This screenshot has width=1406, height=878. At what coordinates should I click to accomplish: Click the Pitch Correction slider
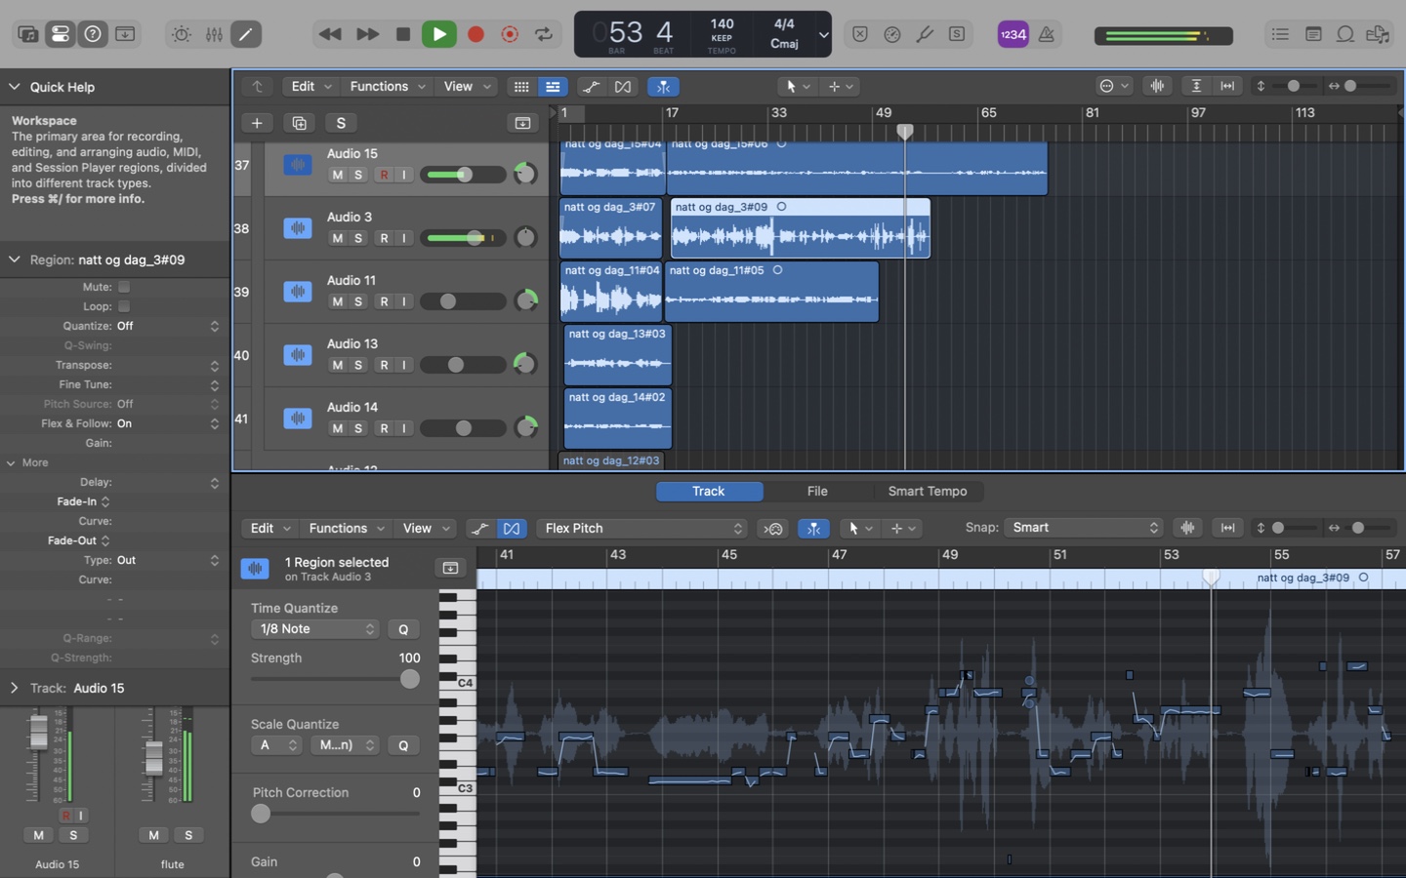pyautogui.click(x=261, y=814)
